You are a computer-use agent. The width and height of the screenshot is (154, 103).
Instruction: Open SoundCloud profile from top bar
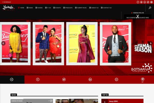[x=145, y=2]
